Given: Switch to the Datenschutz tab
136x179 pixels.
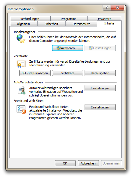Looking at the screenshot, I should click(x=81, y=24).
